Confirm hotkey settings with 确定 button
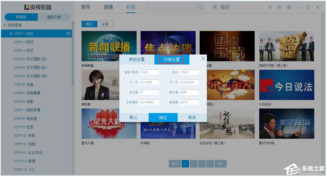This screenshot has height=177, width=327. click(x=163, y=117)
